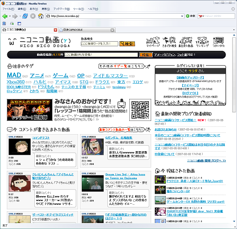Click the other tags list banner link
Screen dimensions: 237x229
tap(124, 66)
